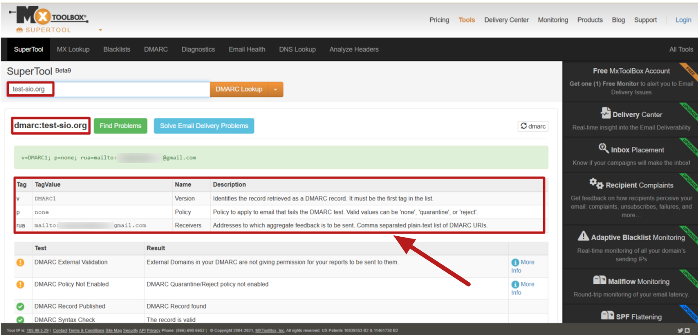Click info icon beside DMARC Policy Not Enabled More Info
Screen dimensions: 698x335
tap(515, 284)
